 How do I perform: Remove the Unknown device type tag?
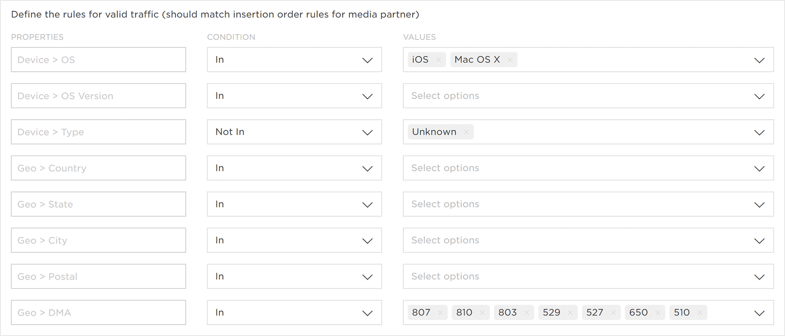pos(466,132)
